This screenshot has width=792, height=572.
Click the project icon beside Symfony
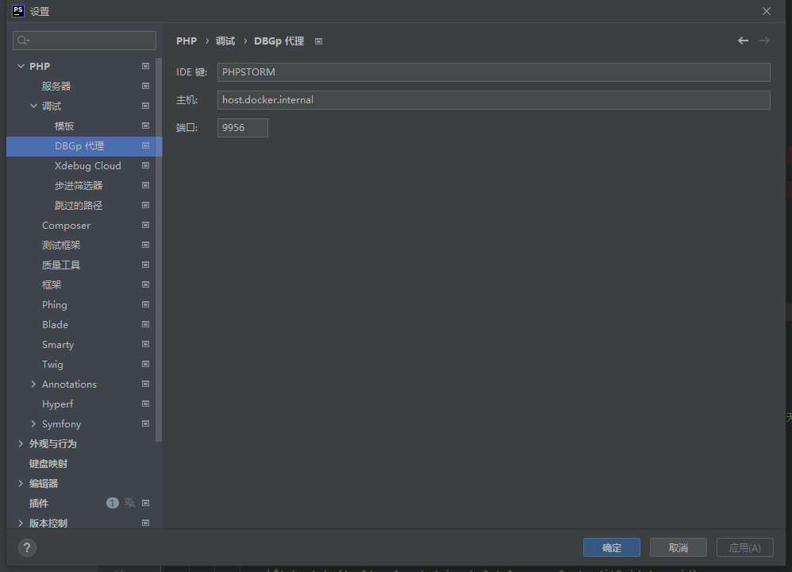(145, 423)
